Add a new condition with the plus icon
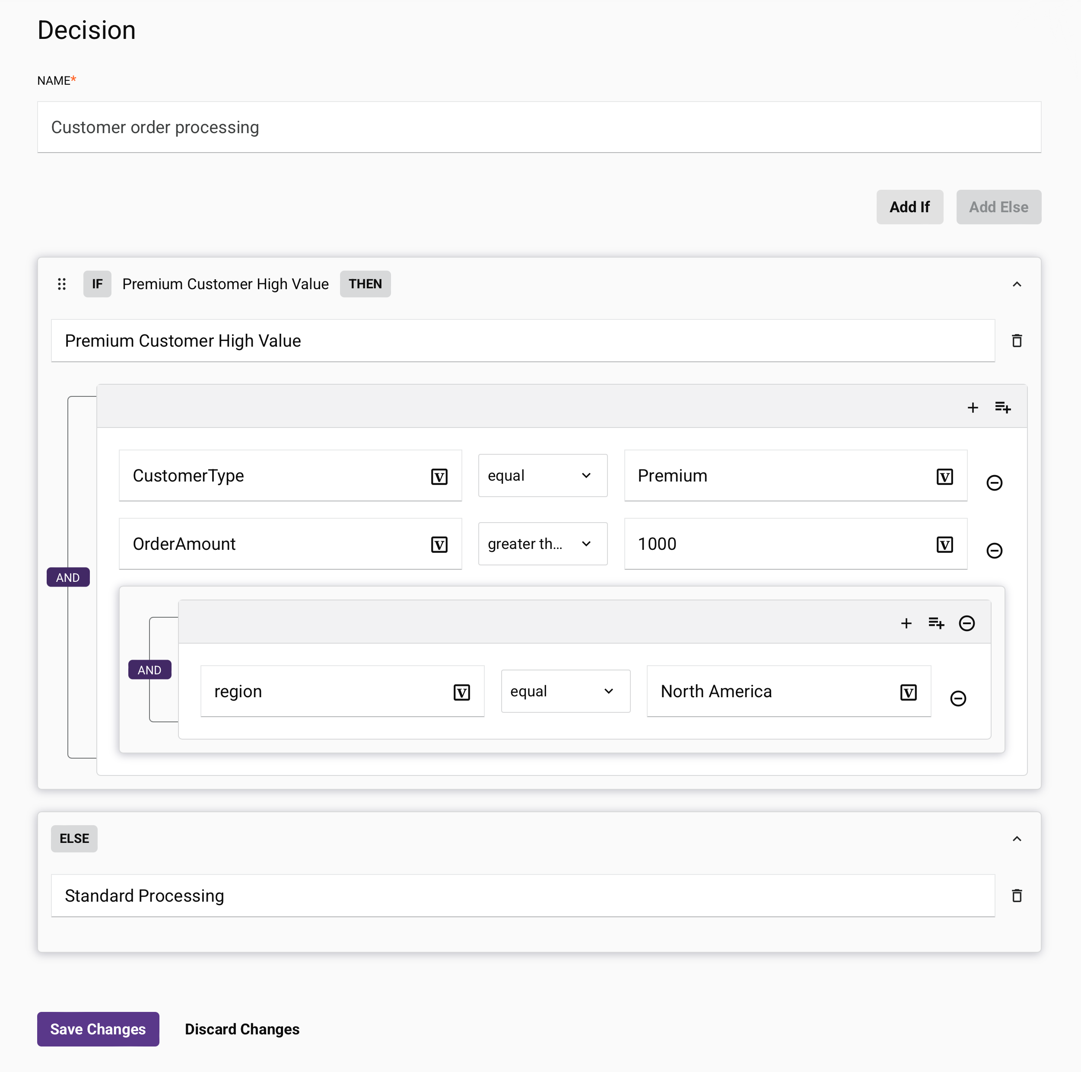 [973, 407]
